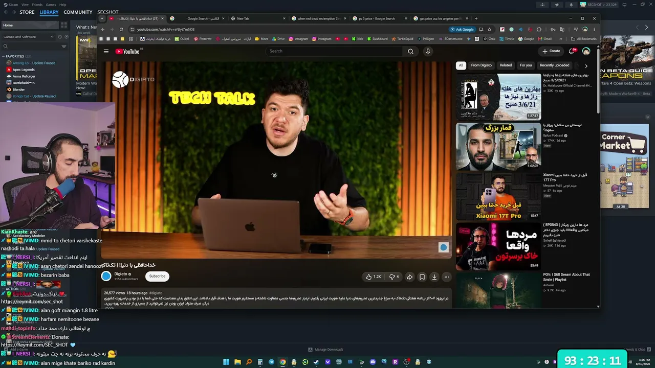This screenshot has height=368, width=655.
Task: Click the YouTube Create button
Action: (551, 51)
